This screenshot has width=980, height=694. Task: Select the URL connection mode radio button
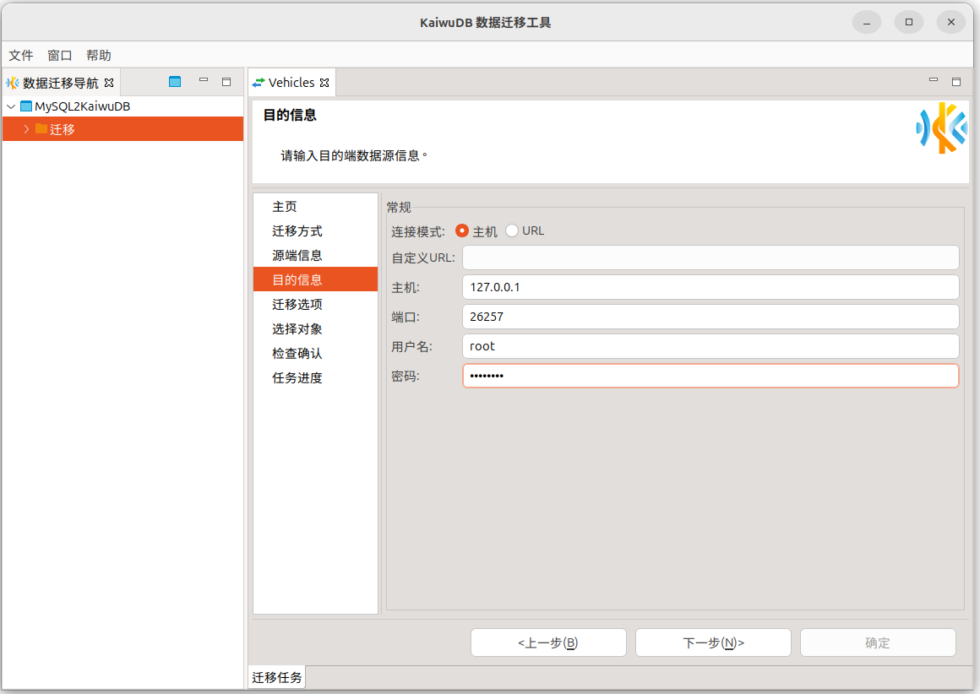coord(512,230)
